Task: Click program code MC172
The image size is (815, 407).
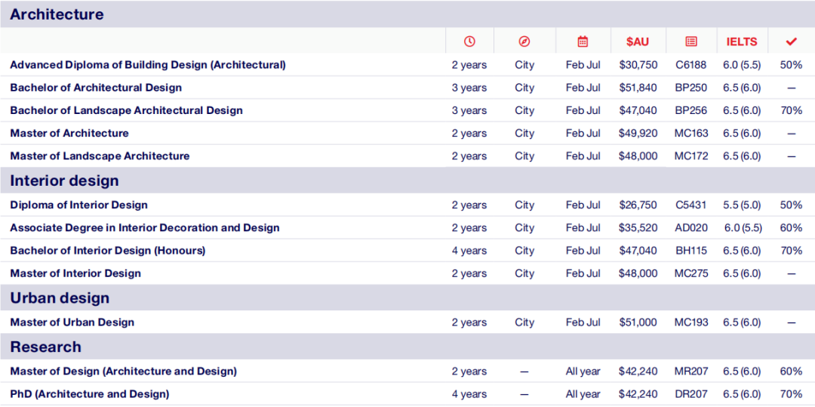Action: pos(690,156)
